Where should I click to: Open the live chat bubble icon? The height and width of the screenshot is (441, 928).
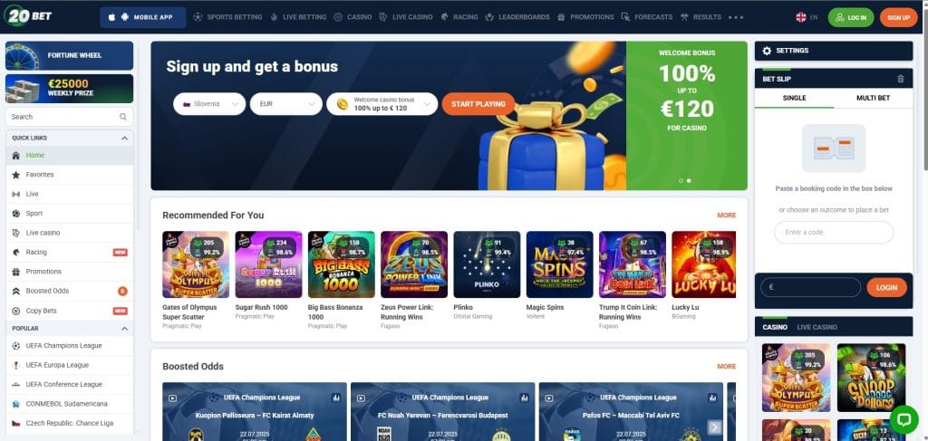click(x=904, y=419)
